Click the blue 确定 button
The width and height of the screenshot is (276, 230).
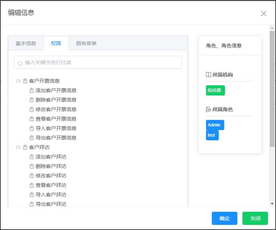[x=225, y=218]
